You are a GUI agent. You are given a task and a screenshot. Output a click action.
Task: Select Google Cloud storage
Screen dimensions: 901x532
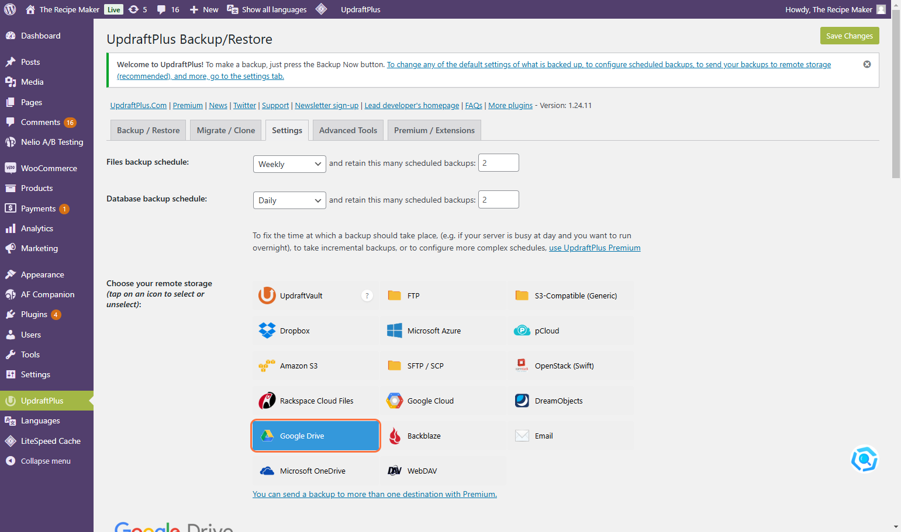(x=443, y=401)
